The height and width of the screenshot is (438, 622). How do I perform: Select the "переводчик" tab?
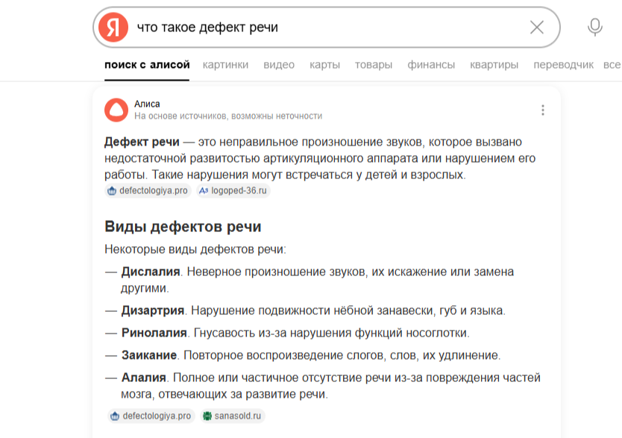point(563,65)
